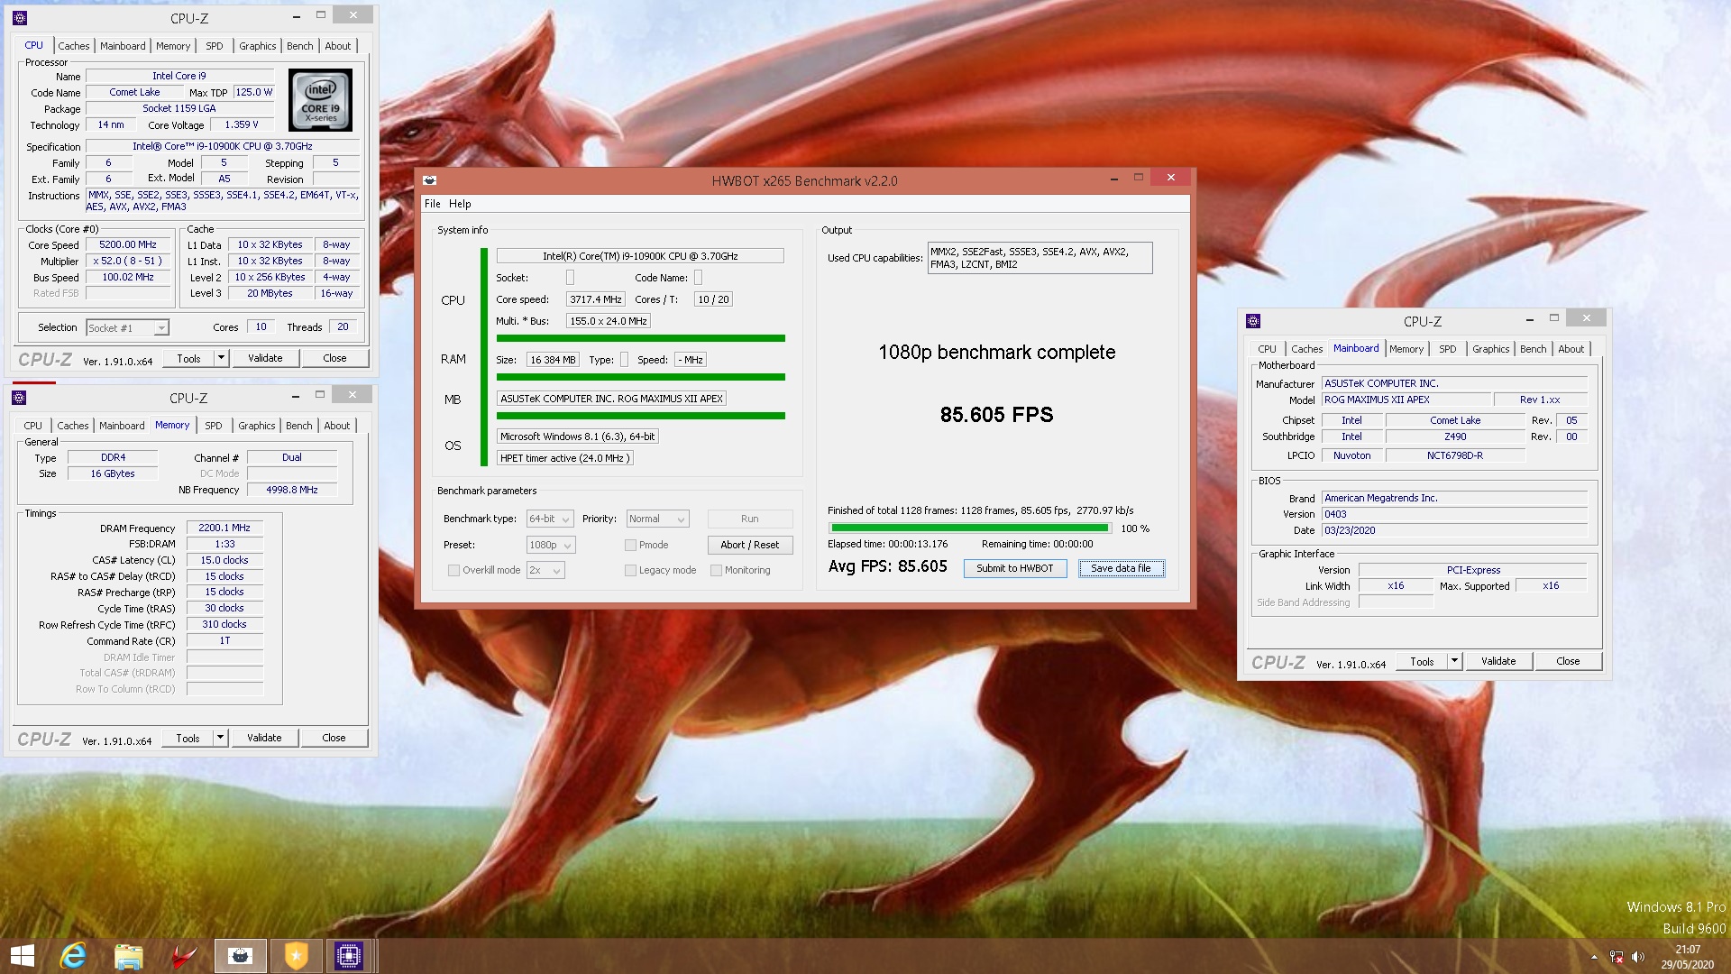This screenshot has height=974, width=1731.
Task: Click CPU-Z icon in top-left window title
Action: click(20, 17)
